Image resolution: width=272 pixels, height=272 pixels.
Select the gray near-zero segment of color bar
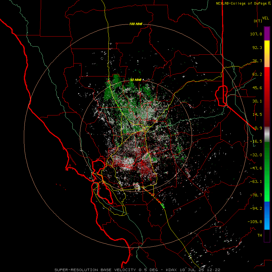267,134
